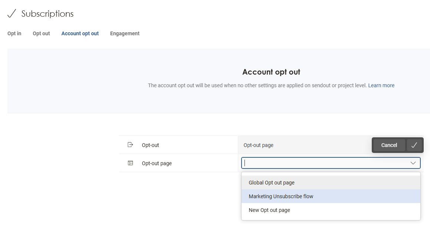Focus the Opt-out page search input
This screenshot has height=229, width=430.
click(326, 163)
